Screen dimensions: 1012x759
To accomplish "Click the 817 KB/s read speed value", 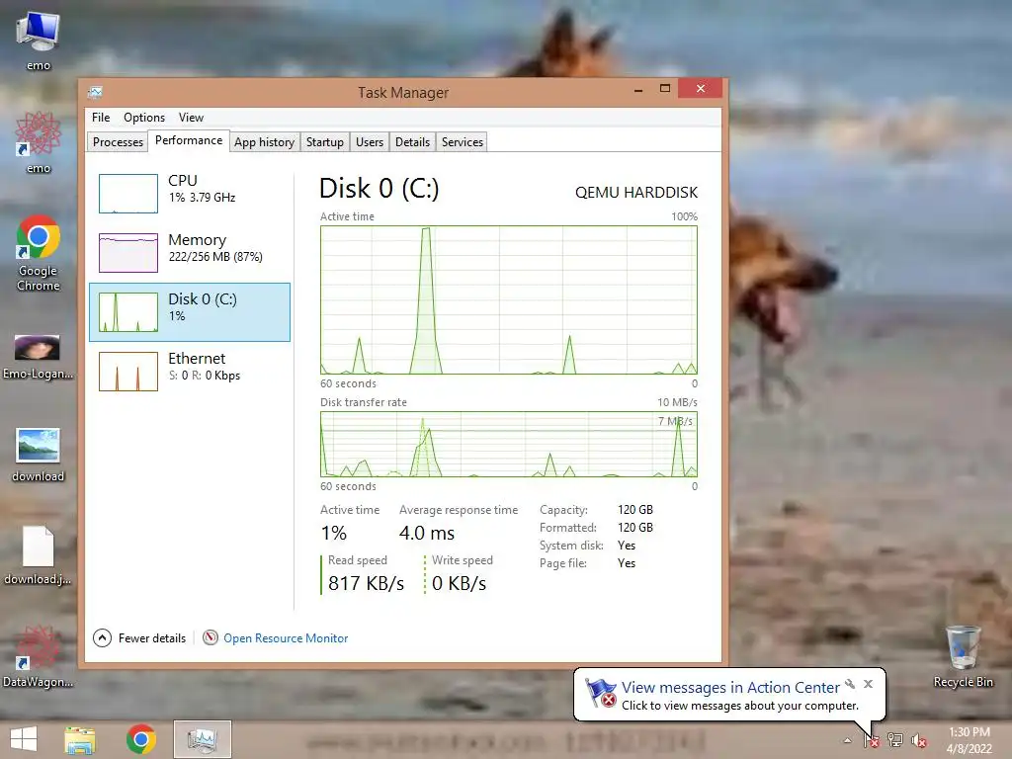I will [366, 583].
